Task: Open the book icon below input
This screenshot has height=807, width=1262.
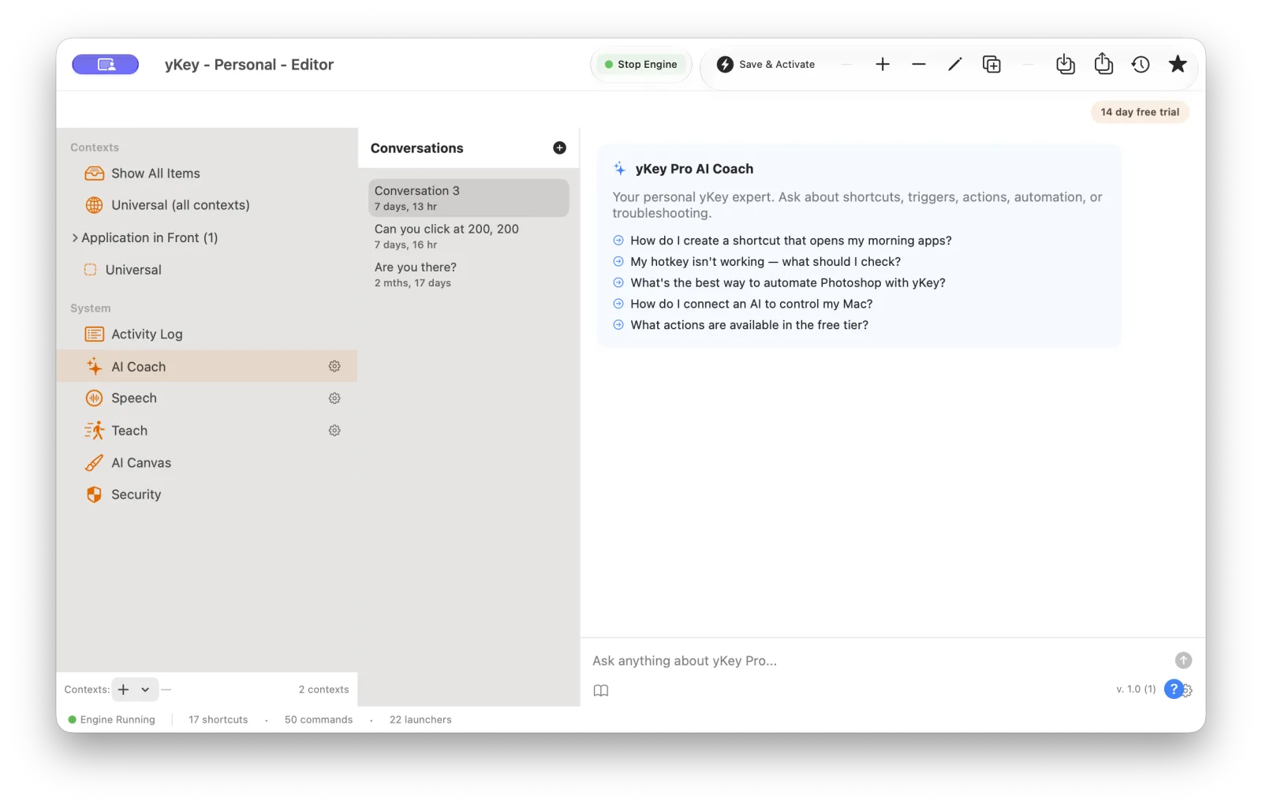Action: pos(601,690)
